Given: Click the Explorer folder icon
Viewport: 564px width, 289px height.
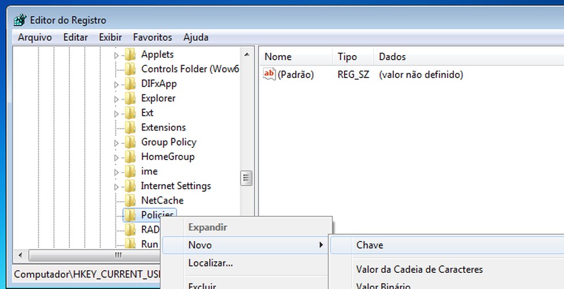Looking at the screenshot, I should tap(130, 98).
